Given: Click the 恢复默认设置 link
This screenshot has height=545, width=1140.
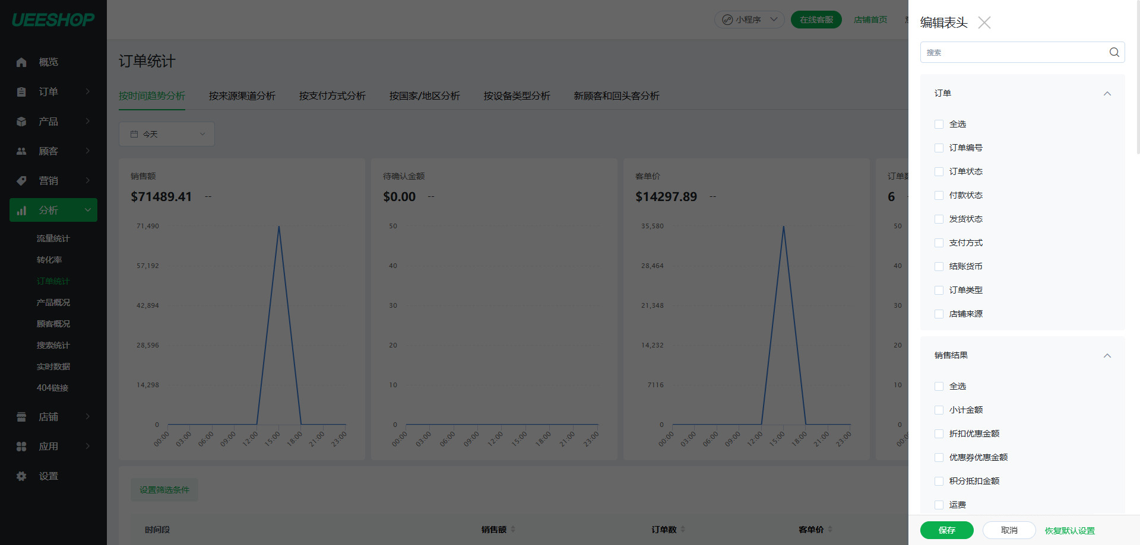Looking at the screenshot, I should pos(1069,531).
